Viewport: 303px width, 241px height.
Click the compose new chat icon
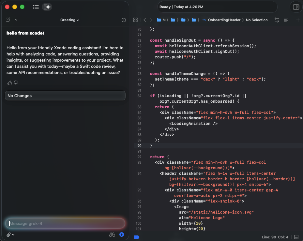pos(7,20)
